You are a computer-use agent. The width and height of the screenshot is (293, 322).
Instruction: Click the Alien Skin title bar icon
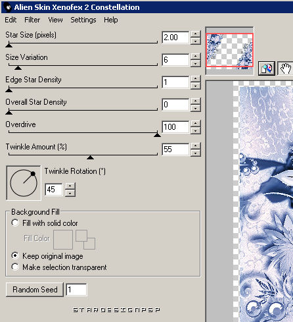[8, 7]
